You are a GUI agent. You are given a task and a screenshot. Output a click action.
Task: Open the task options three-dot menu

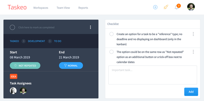90,27
